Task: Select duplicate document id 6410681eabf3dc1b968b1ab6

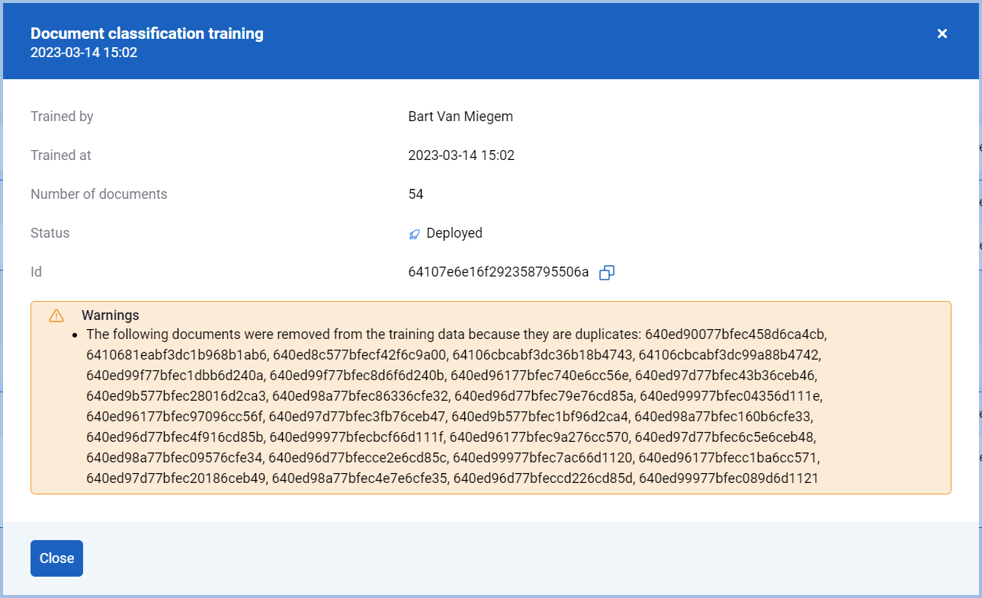Action: [x=175, y=355]
